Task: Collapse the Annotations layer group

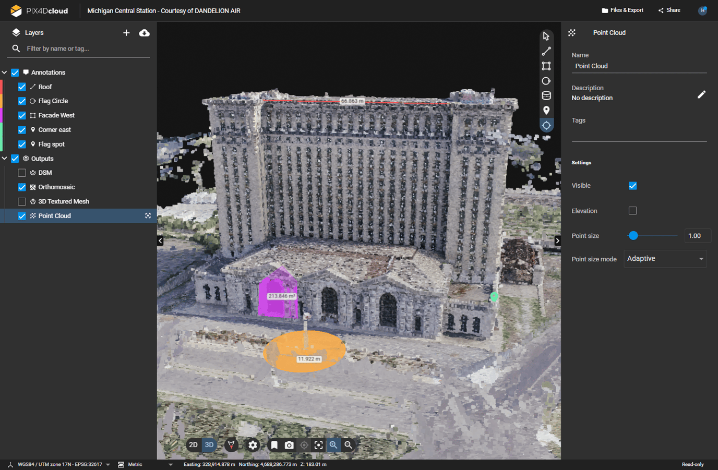Action: click(4, 72)
